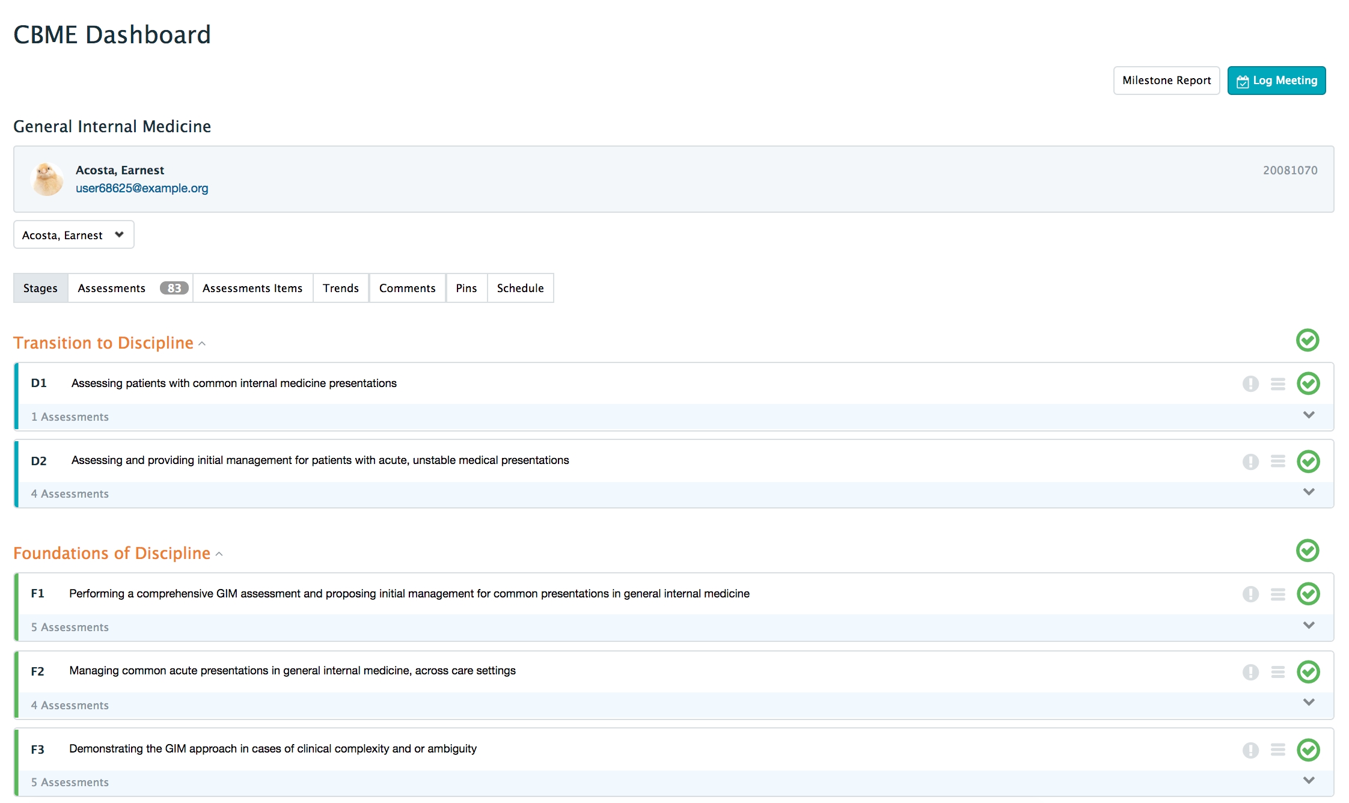Click the list lines icon on F3 row

tap(1277, 750)
